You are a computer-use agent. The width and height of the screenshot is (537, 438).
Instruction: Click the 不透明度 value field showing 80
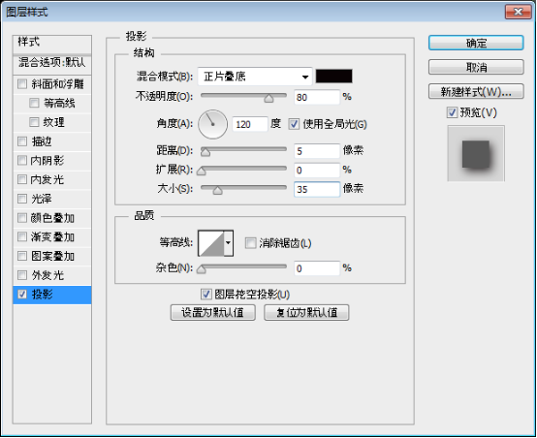(317, 97)
